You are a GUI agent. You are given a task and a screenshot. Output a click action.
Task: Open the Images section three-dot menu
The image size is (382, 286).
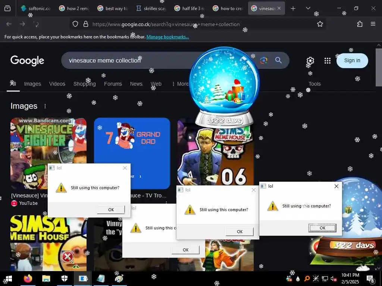point(45,106)
